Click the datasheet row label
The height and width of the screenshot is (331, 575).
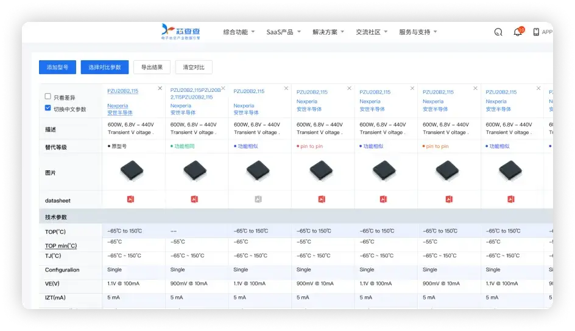click(58, 201)
